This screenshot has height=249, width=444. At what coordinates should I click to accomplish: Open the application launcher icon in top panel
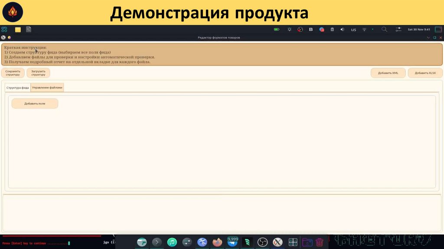(x=4, y=29)
